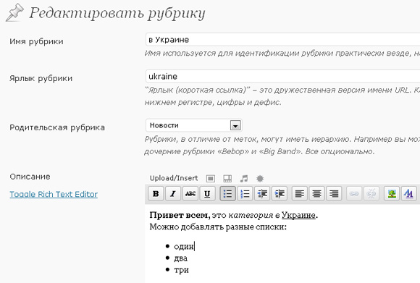This screenshot has height=283, width=420.
Task: Insert image using tree picture icon
Action: coord(392,193)
